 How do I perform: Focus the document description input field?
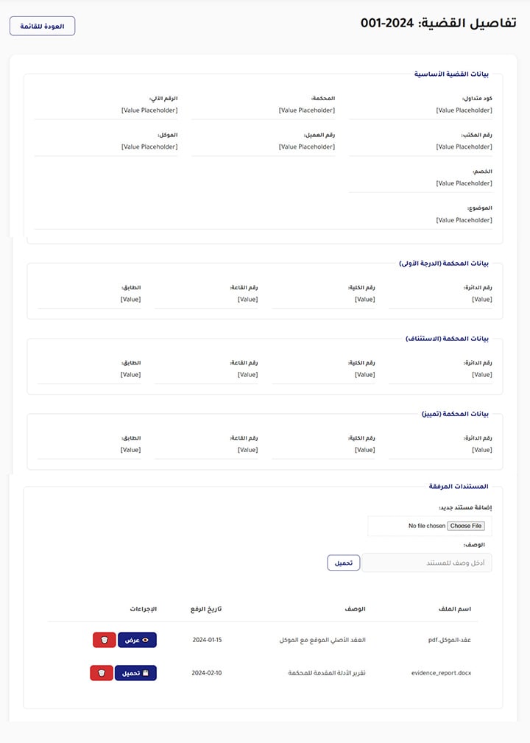pyautogui.click(x=427, y=563)
